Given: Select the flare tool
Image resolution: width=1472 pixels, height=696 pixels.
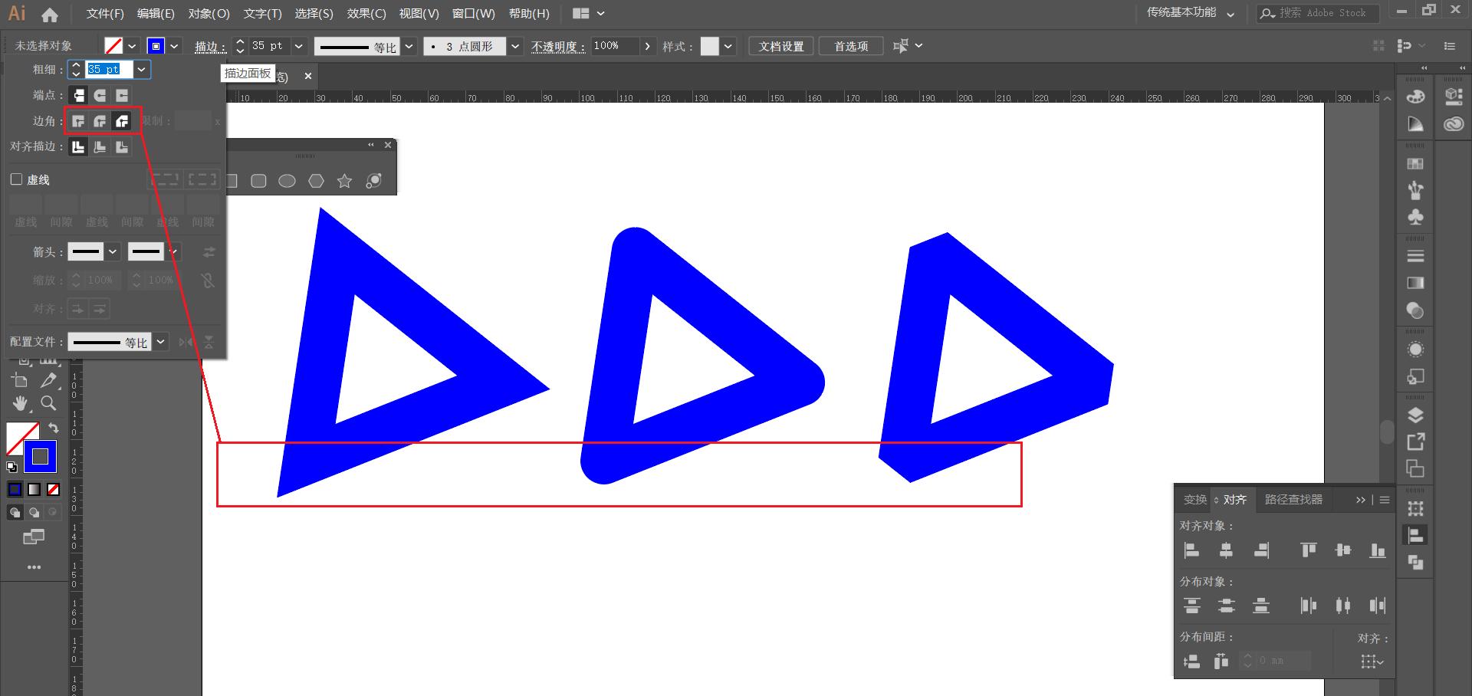Looking at the screenshot, I should tap(373, 181).
